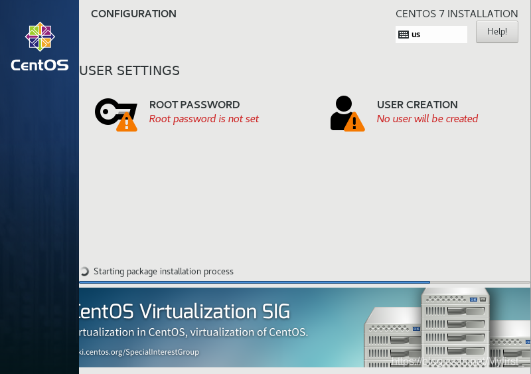Open the User Creation person icon

[347, 114]
